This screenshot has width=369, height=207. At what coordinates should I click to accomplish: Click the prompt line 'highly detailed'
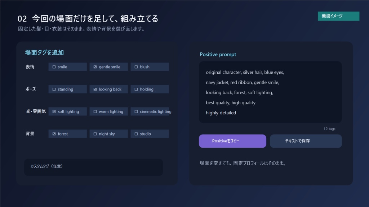pyautogui.click(x=221, y=113)
